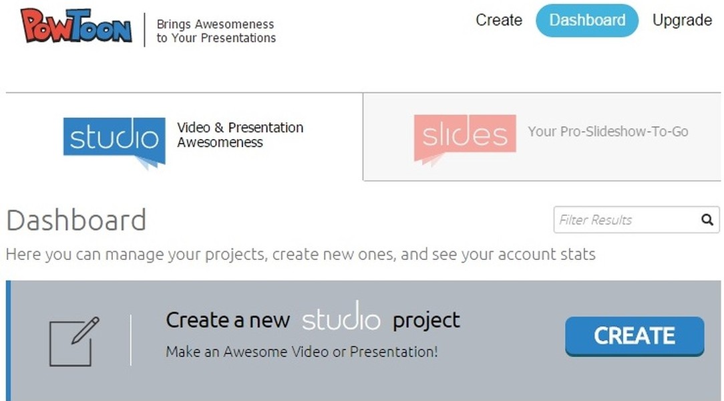Image resolution: width=724 pixels, height=401 pixels.
Task: Click the magnifying glass search icon
Action: click(x=707, y=219)
